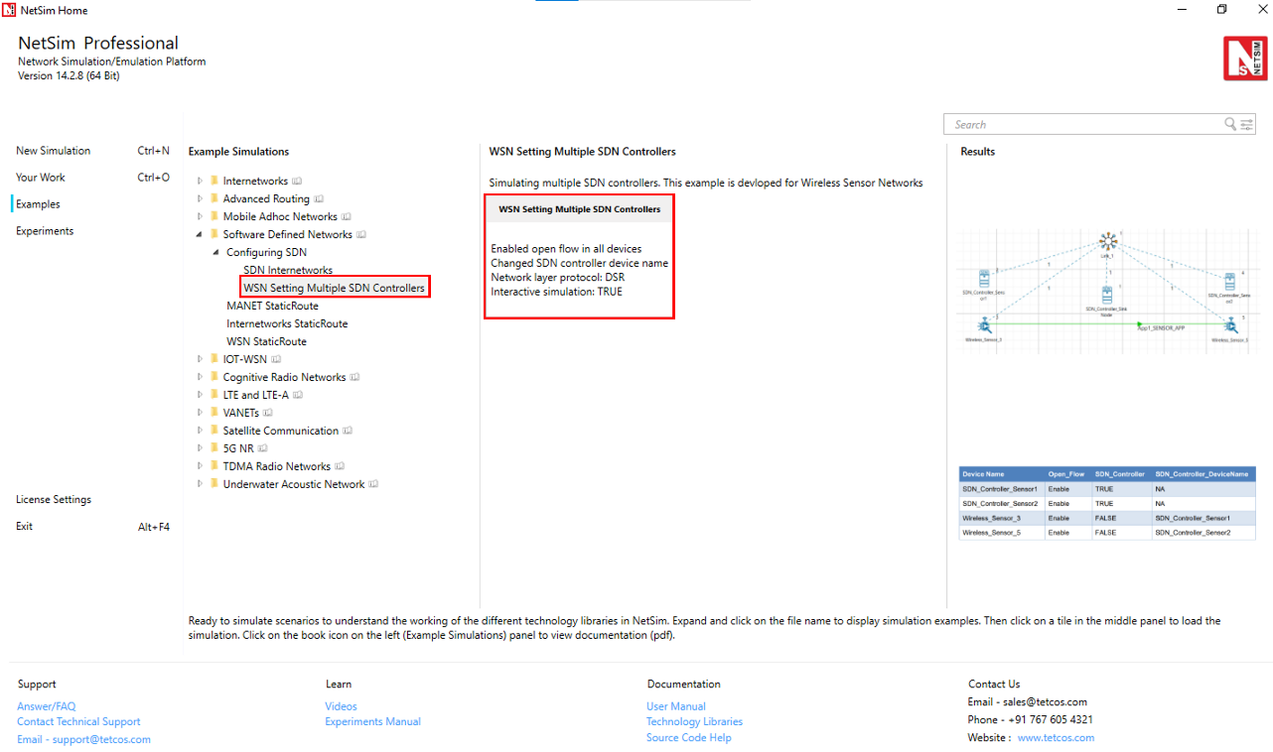The image size is (1273, 752).
Task: Collapse the Software Defined Networks tree node
Action: (200, 235)
